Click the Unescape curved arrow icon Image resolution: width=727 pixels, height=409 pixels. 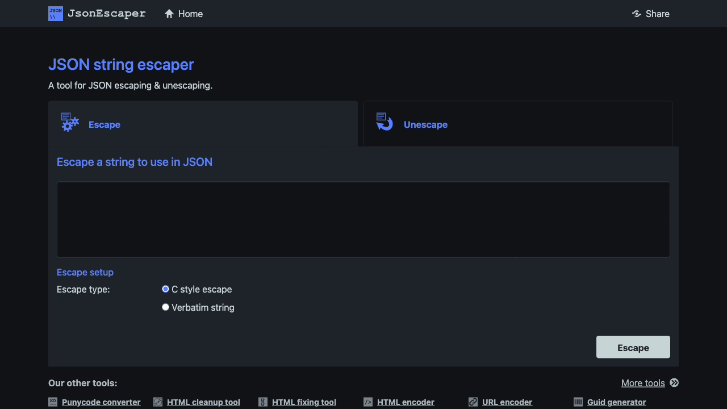click(384, 122)
